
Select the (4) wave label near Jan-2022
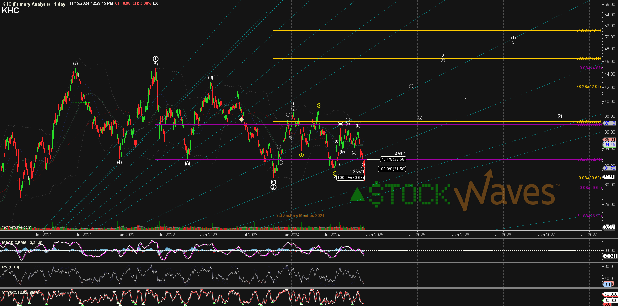119,162
